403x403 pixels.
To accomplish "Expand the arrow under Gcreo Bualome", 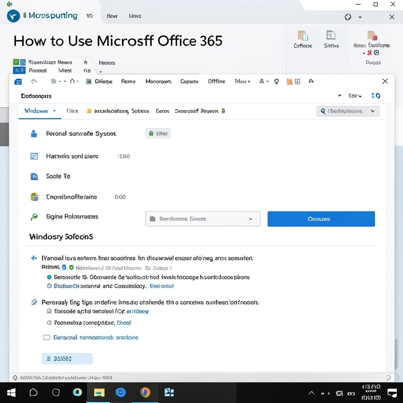I will click(364, 53).
